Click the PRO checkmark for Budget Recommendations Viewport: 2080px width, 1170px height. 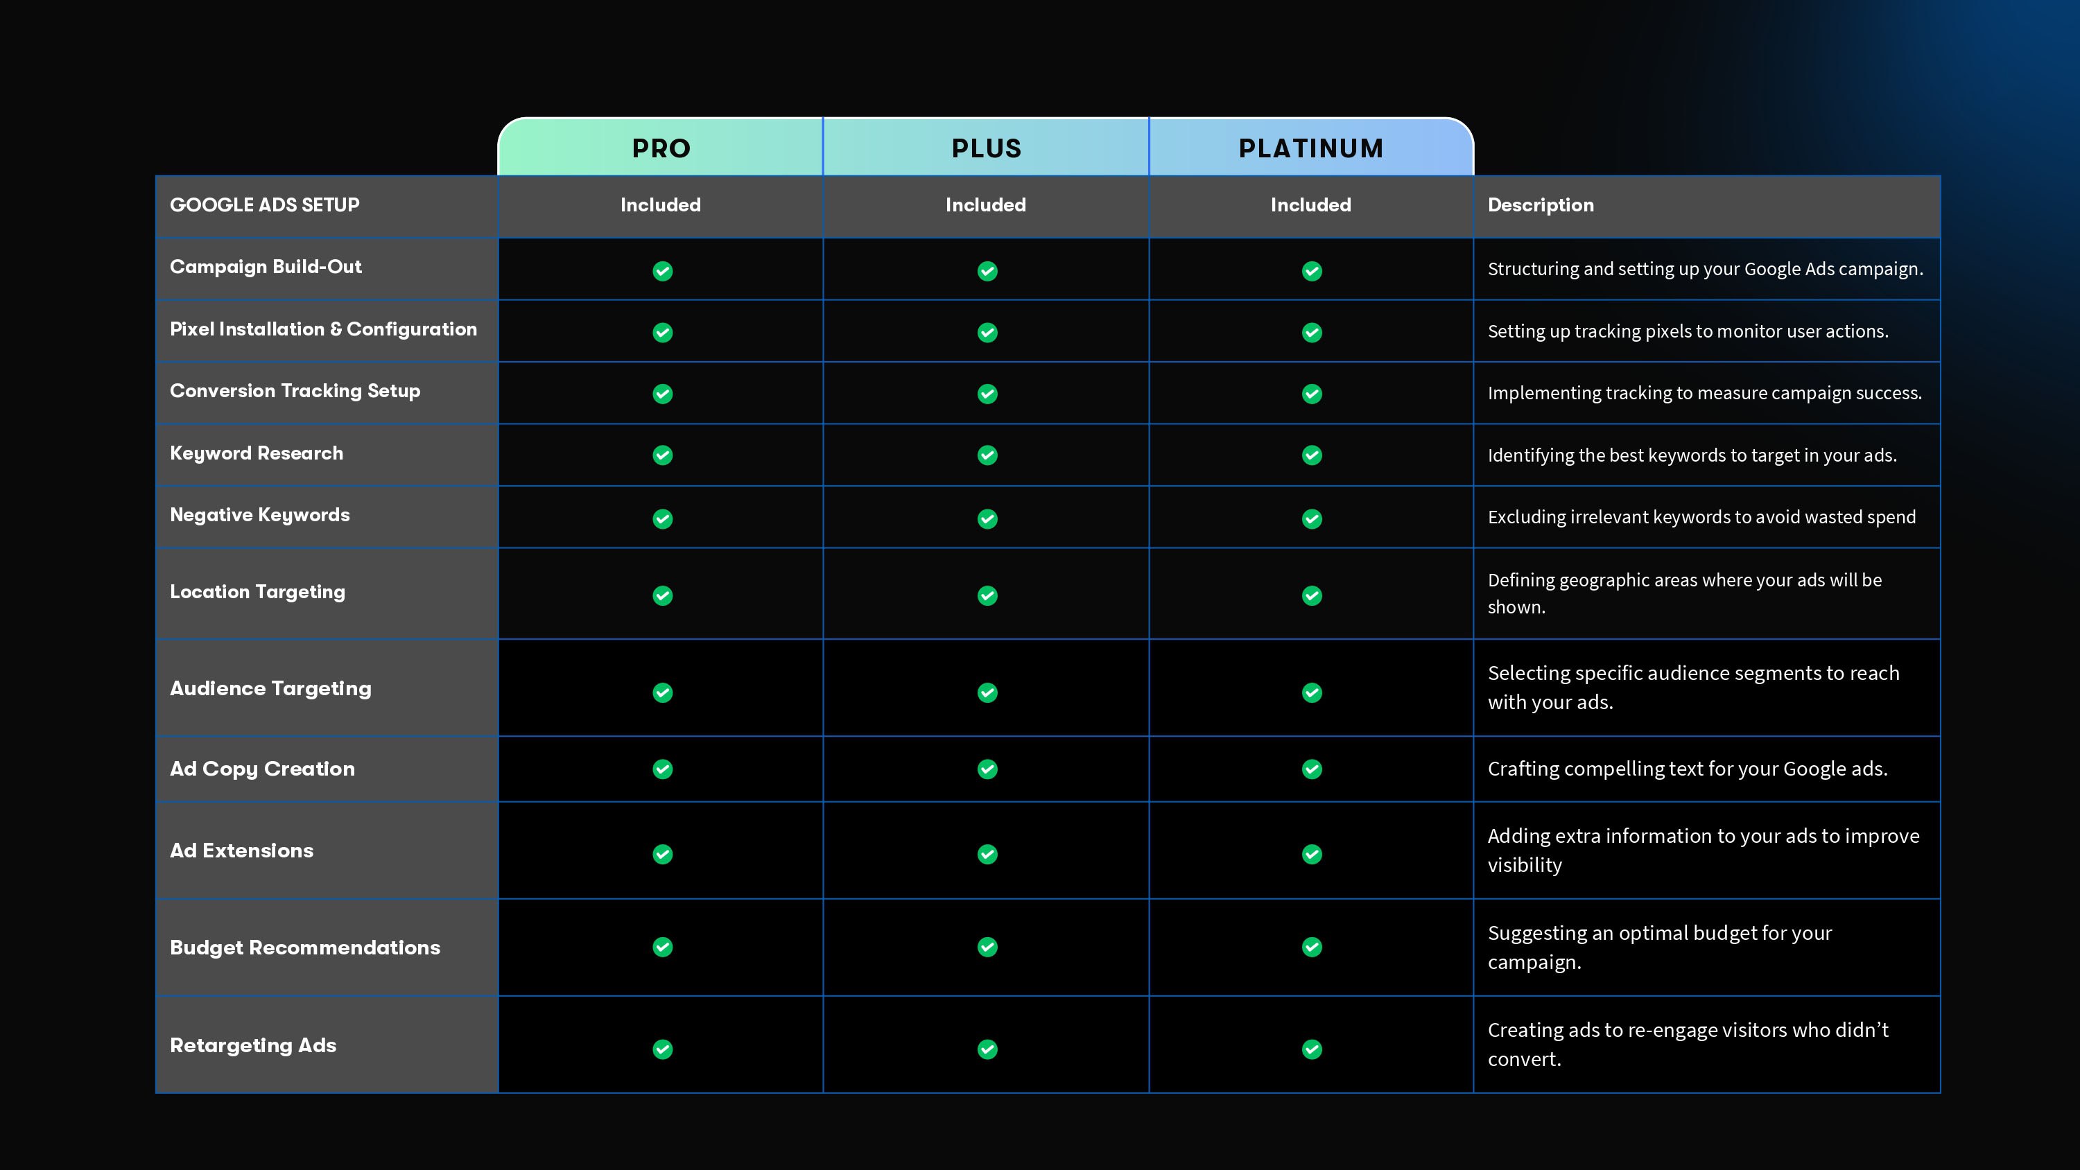pos(662,946)
